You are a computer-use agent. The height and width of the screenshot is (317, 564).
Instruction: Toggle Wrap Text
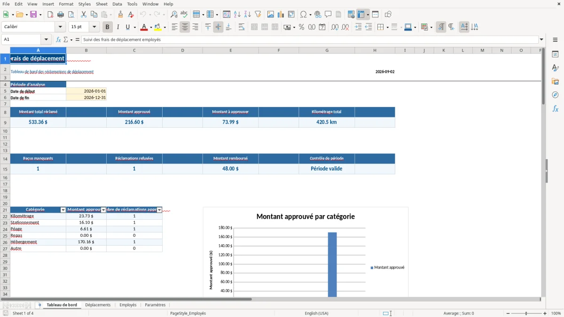click(x=242, y=27)
